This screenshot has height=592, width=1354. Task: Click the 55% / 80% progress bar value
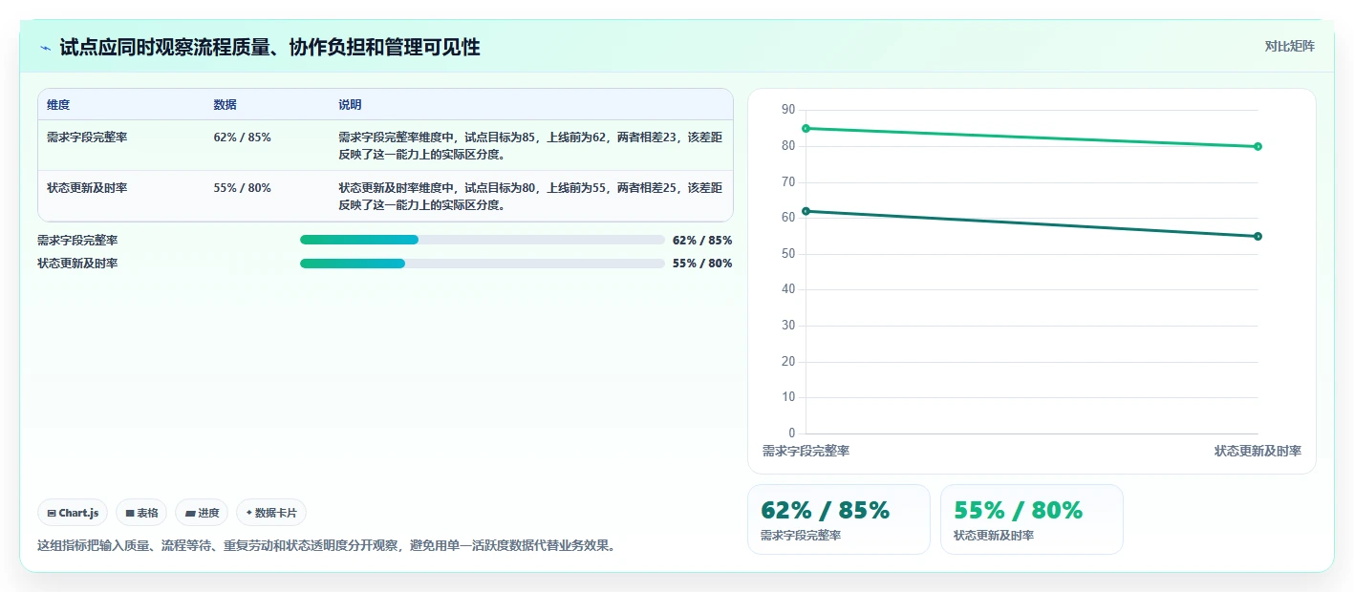point(702,264)
